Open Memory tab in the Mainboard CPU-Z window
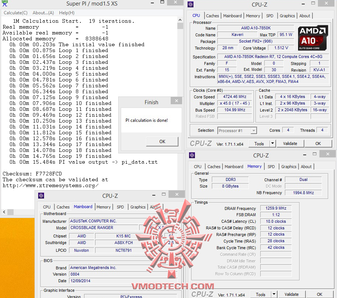 click(104, 207)
